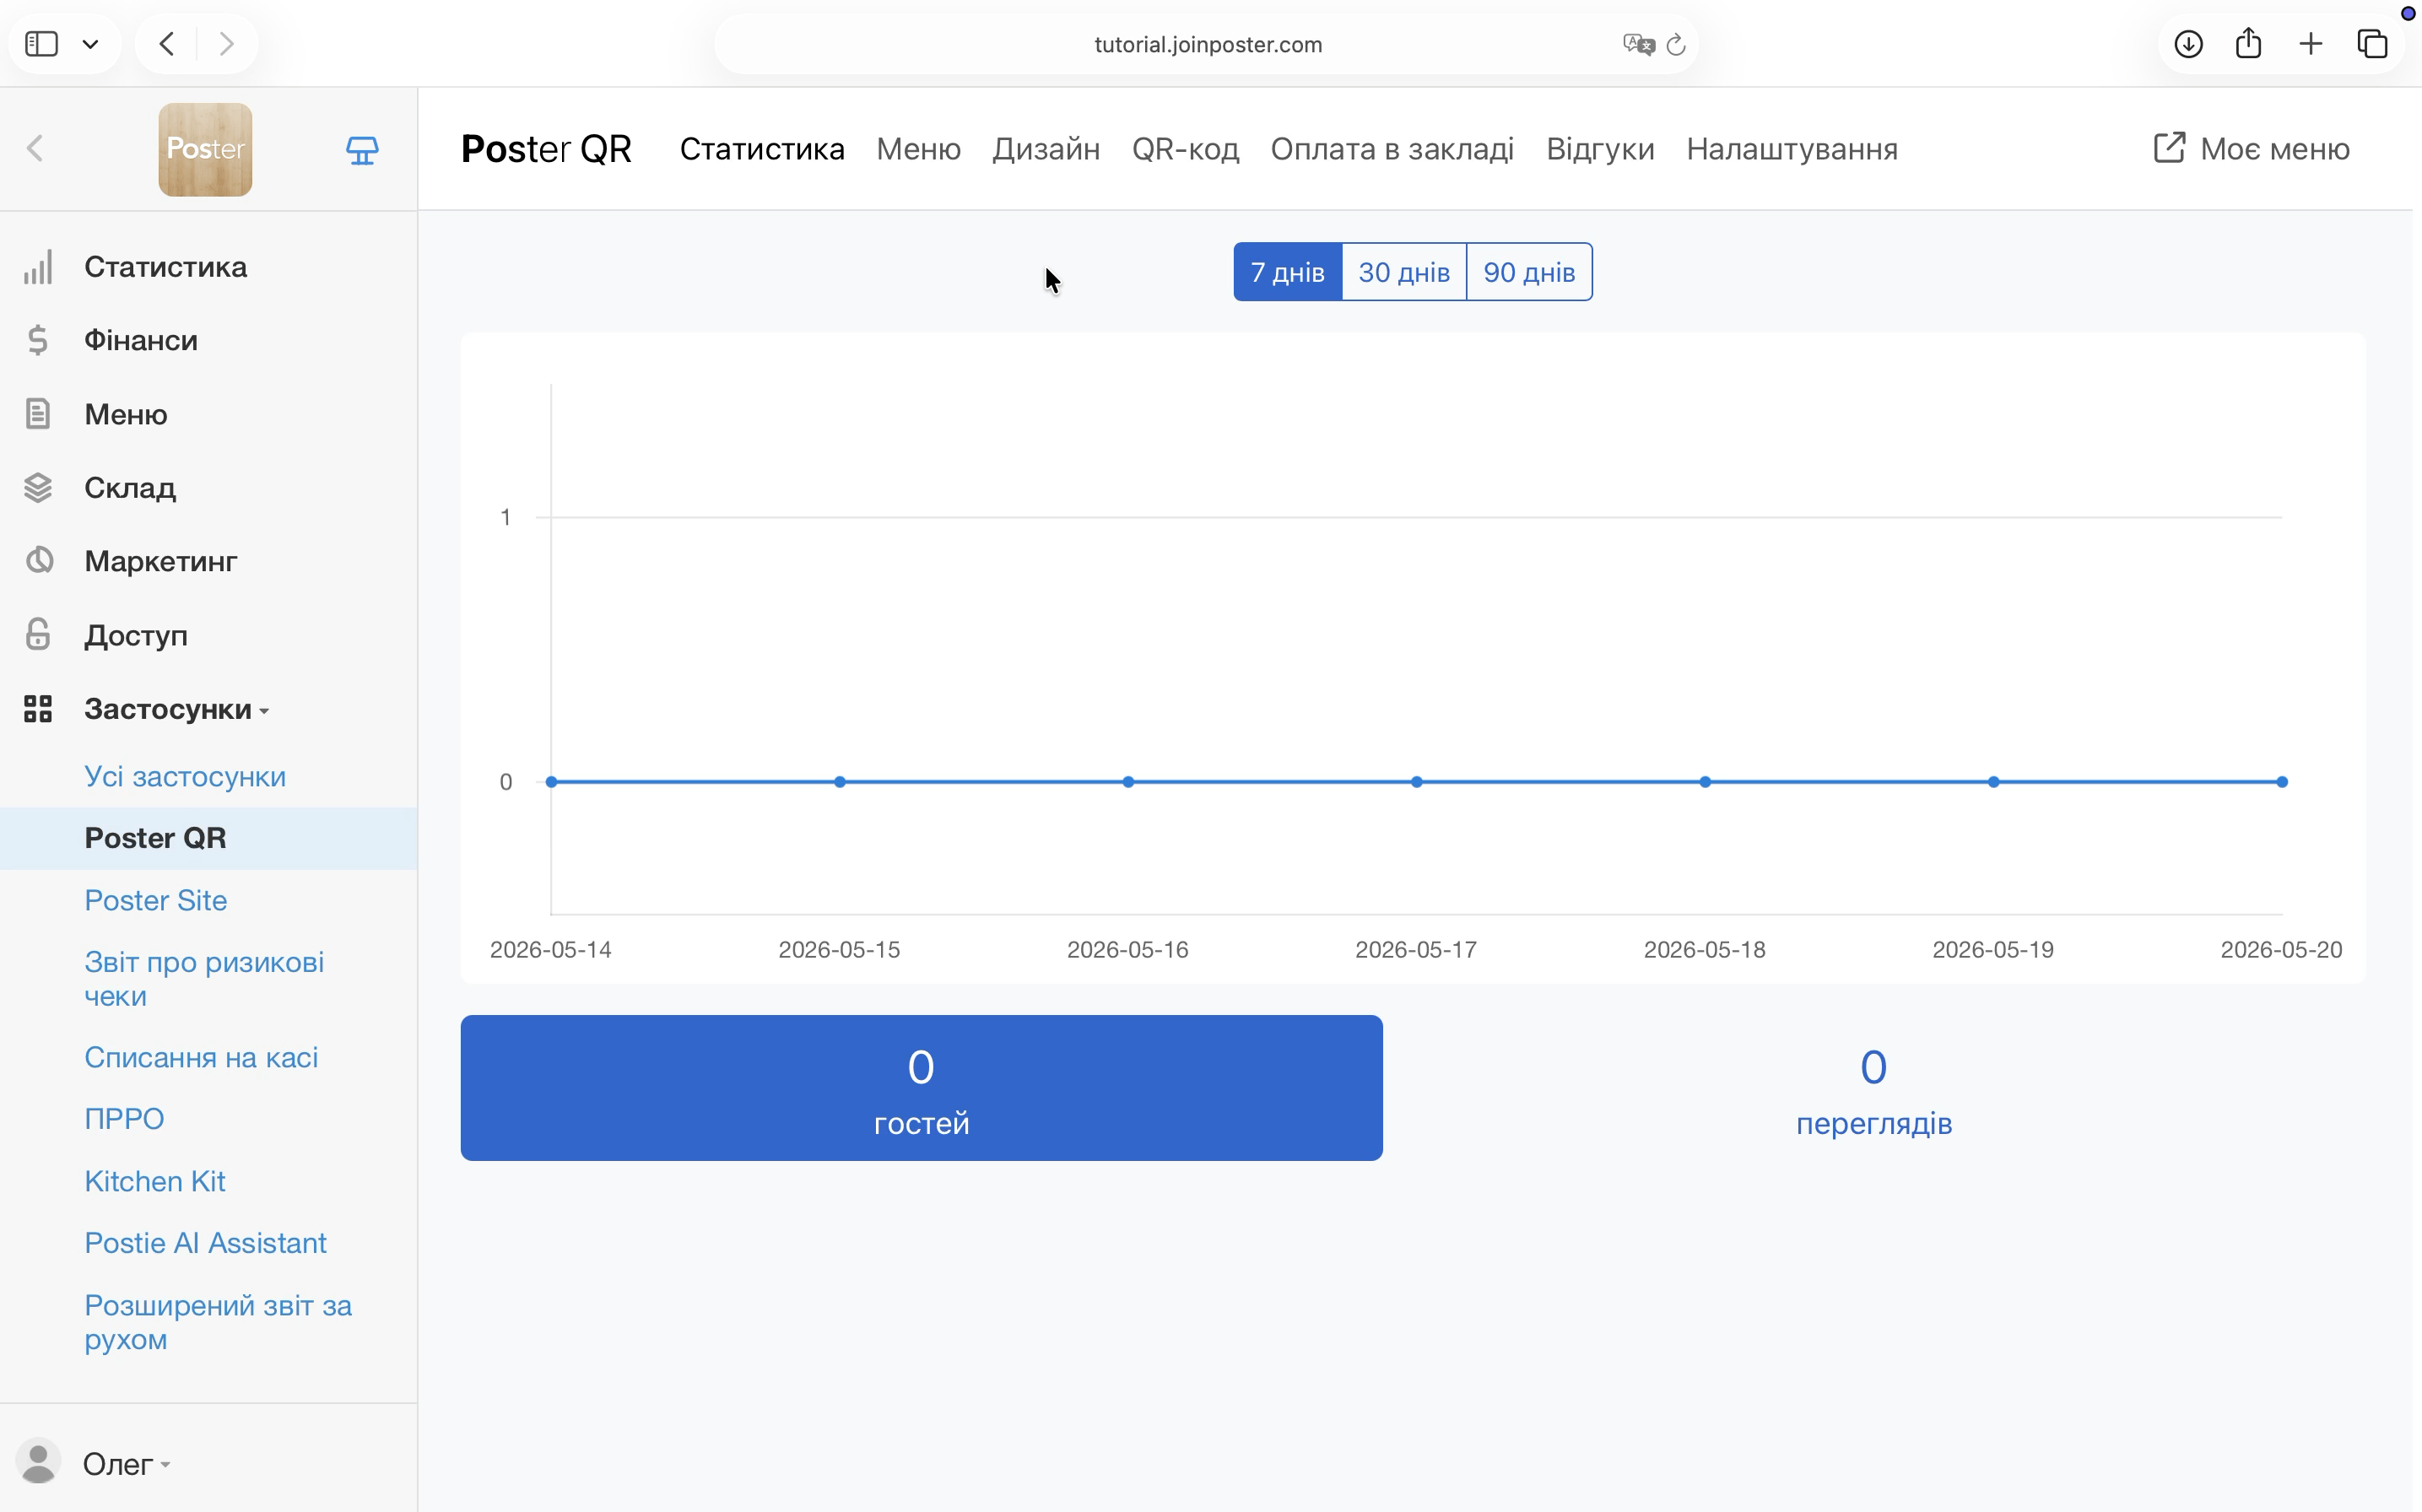This screenshot has height=1512, width=2422.
Task: Open ПРРО link
Action: point(124,1119)
